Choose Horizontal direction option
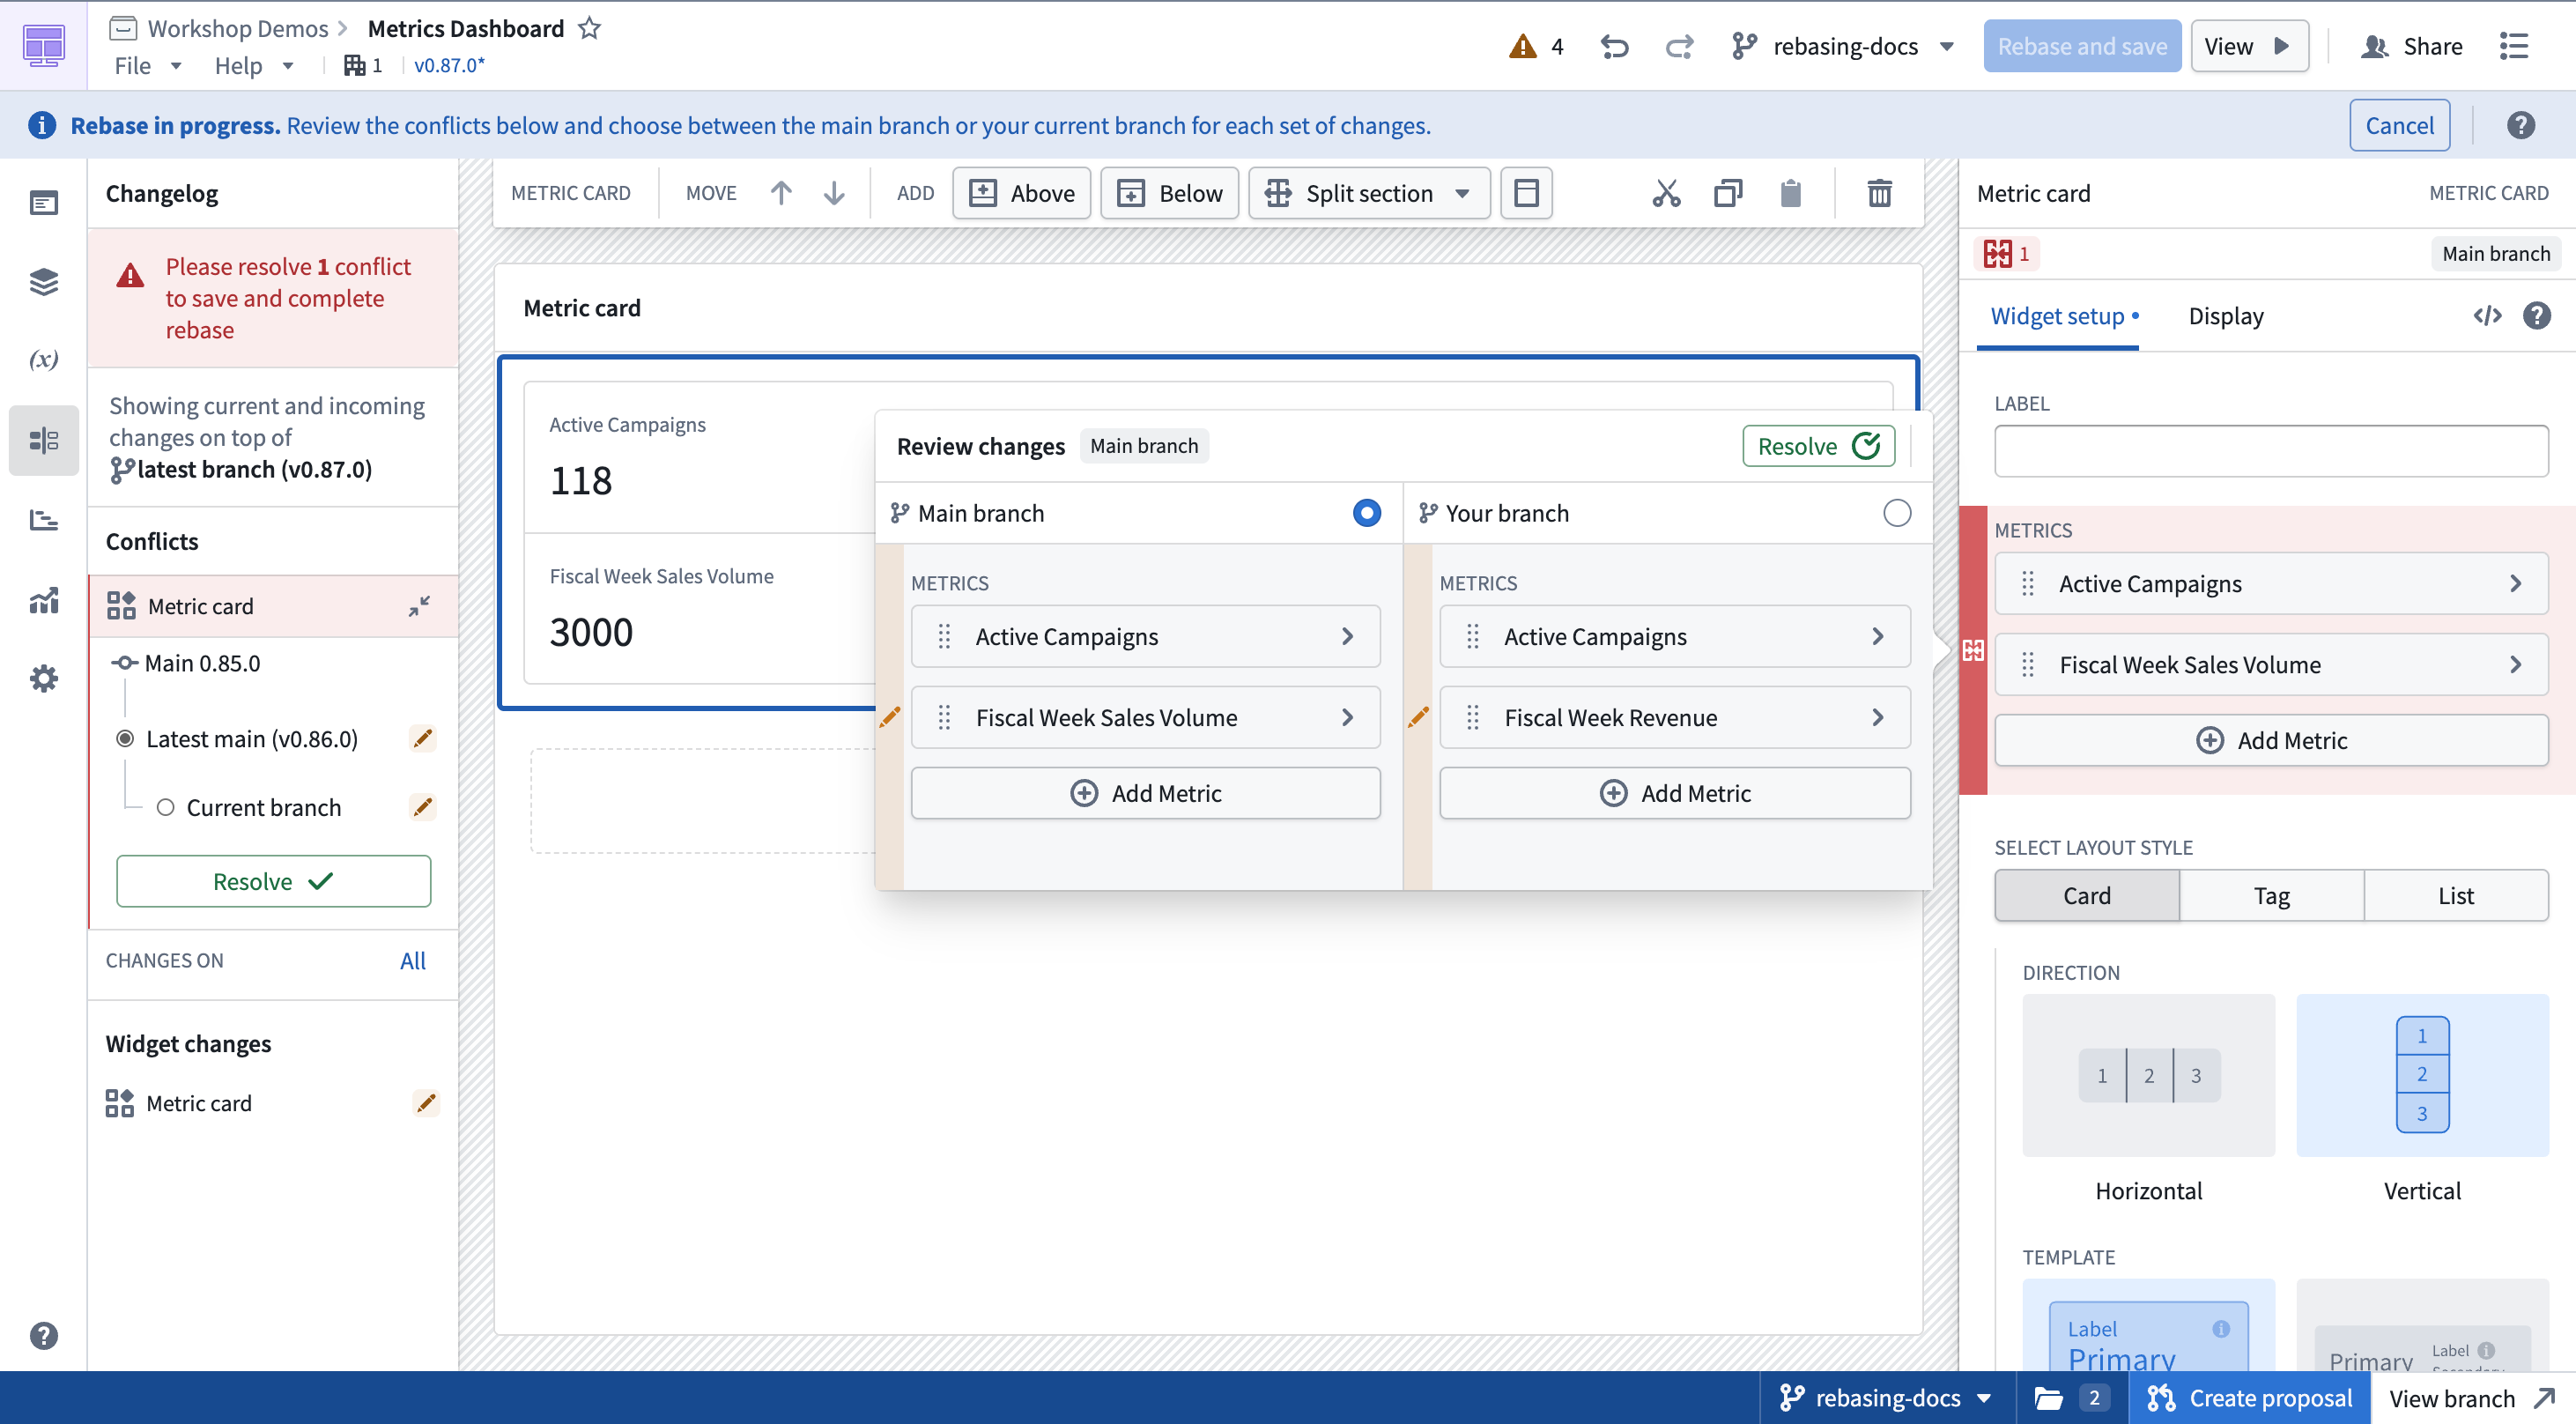 tap(2148, 1075)
